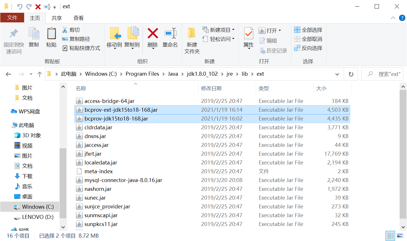Click lib in the breadcrumb path
Image resolution: width=407 pixels, height=241 pixels.
click(x=245, y=74)
